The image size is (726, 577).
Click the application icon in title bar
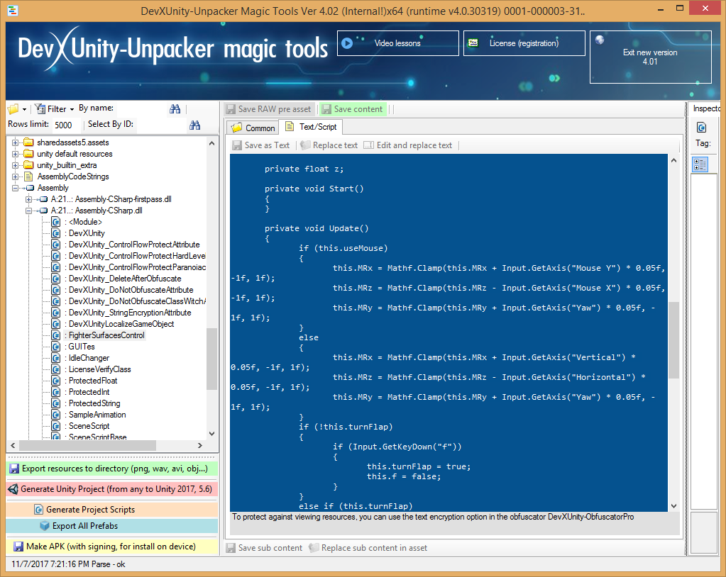pyautogui.click(x=13, y=10)
